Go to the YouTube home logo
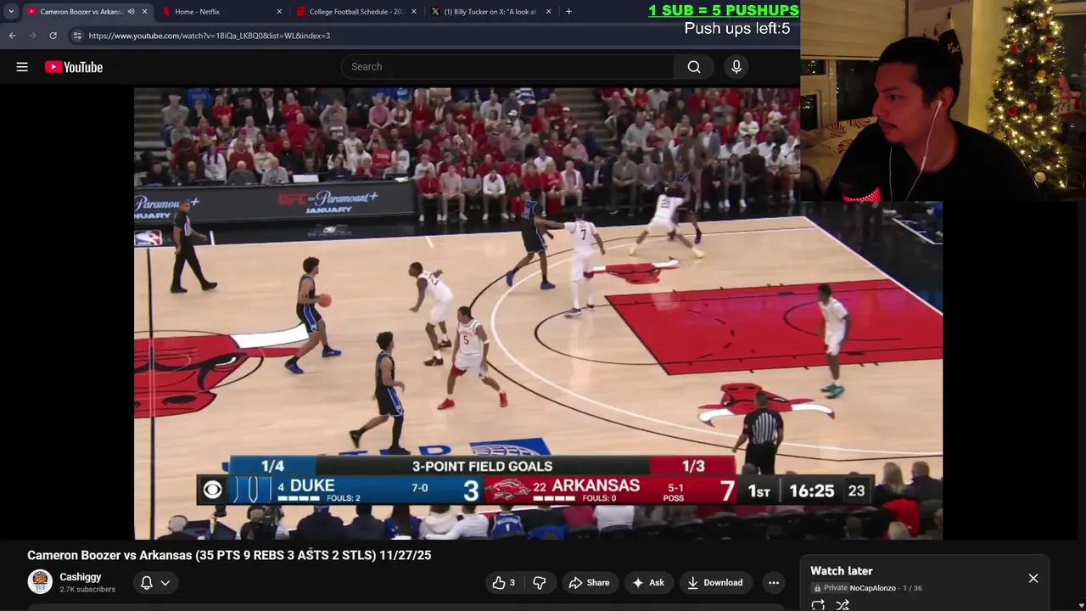 click(74, 67)
